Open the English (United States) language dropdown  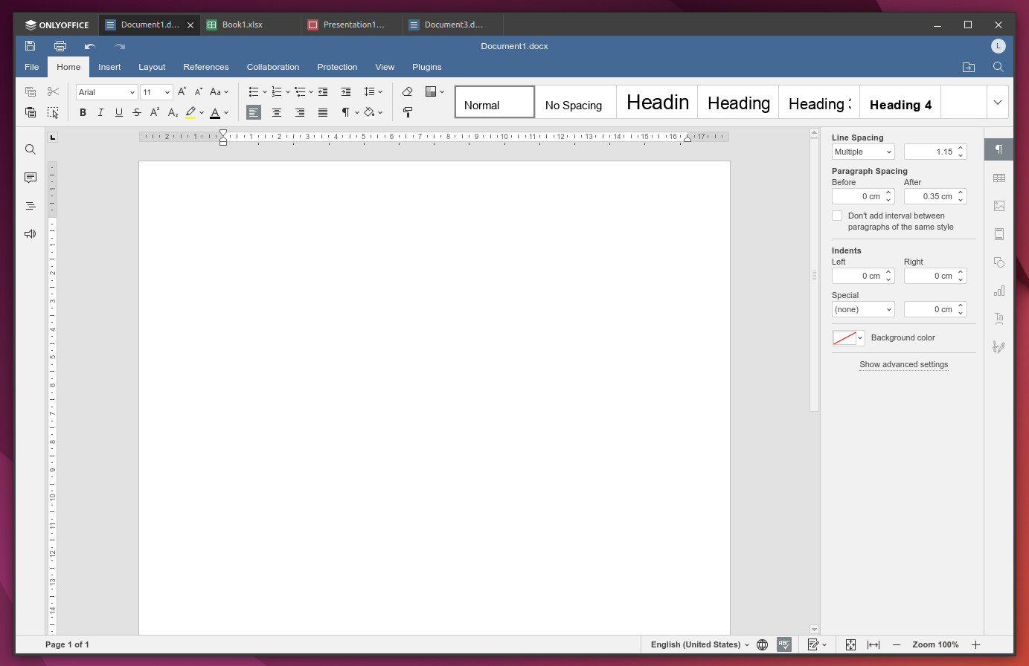point(699,644)
